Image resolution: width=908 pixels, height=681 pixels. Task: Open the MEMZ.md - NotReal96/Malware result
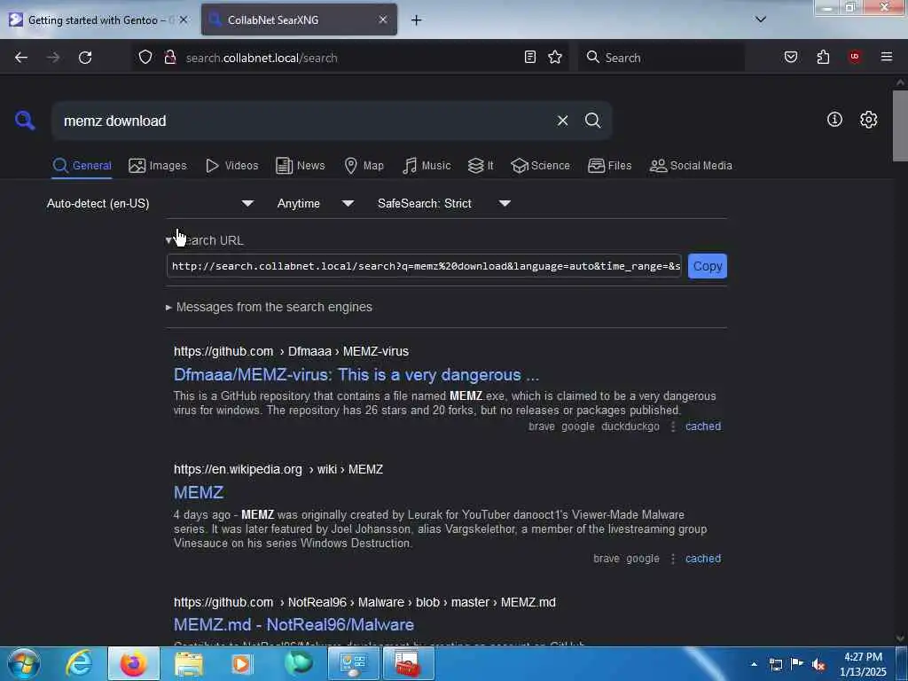point(294,625)
